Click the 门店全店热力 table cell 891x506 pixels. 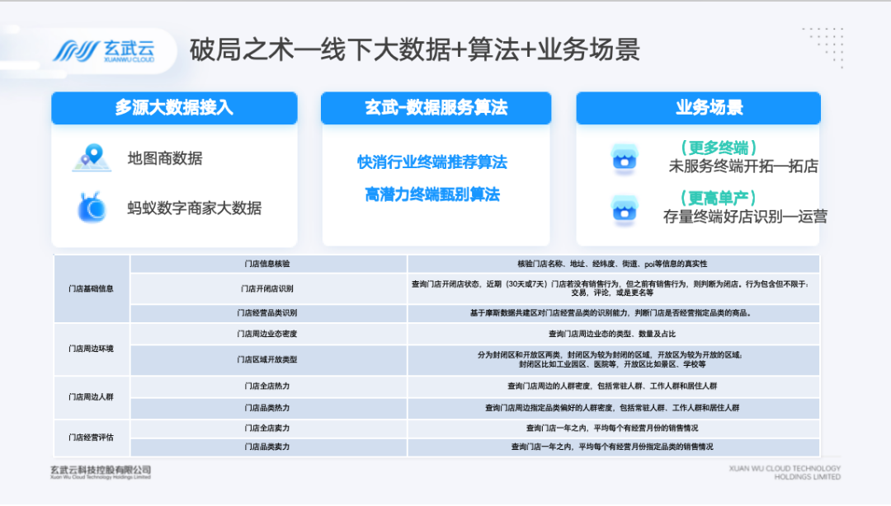point(268,387)
